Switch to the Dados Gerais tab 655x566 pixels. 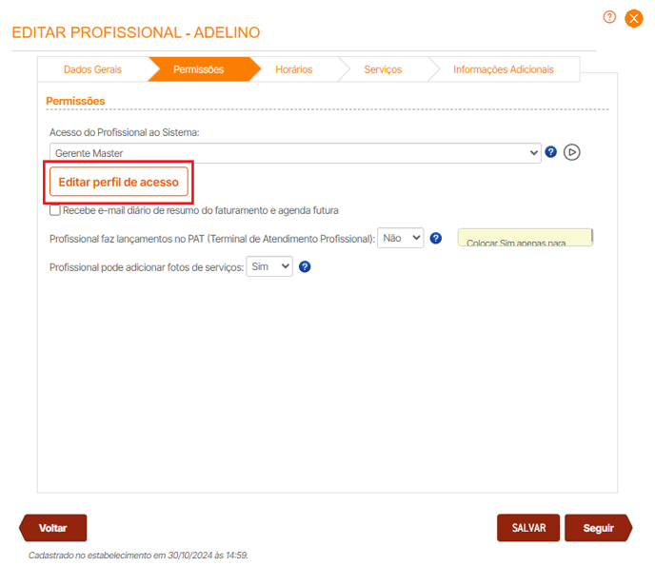[x=92, y=69]
